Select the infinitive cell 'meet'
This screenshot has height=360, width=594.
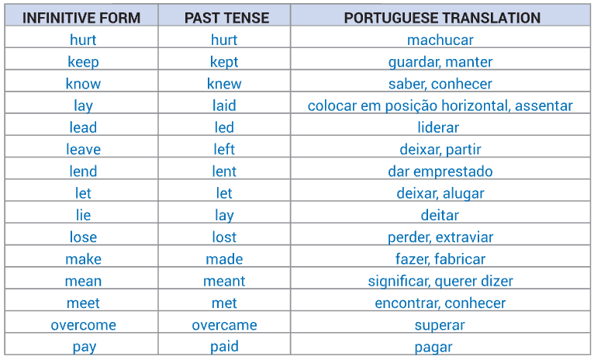tap(83, 303)
